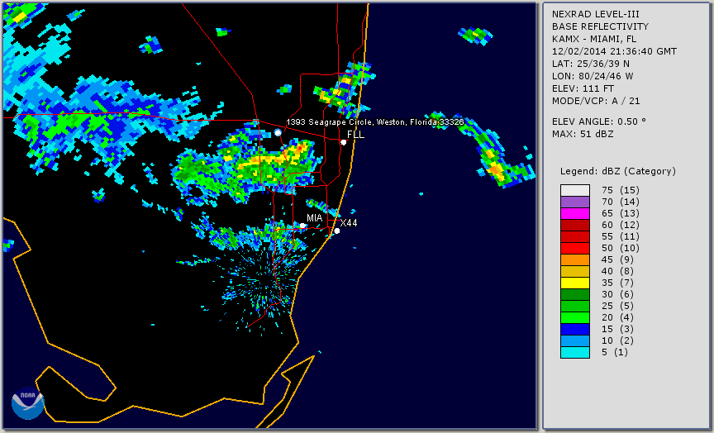This screenshot has height=433, width=714.
Task: Select the 40 dBZ gold legend swatch
Action: (575, 271)
